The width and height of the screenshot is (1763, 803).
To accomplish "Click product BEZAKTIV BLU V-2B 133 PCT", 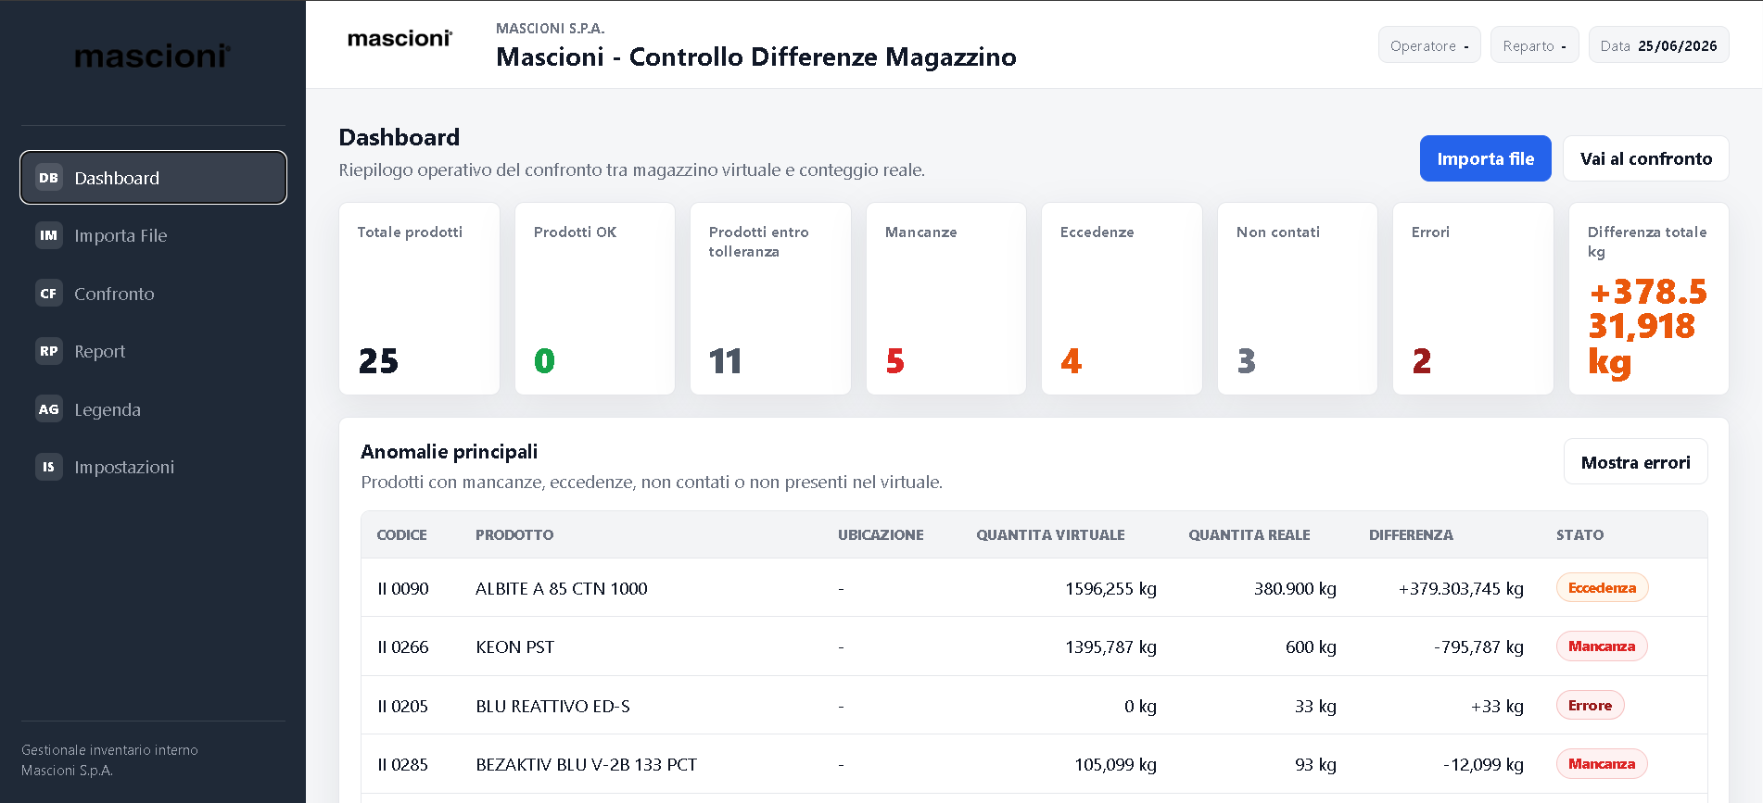I will coord(586,764).
